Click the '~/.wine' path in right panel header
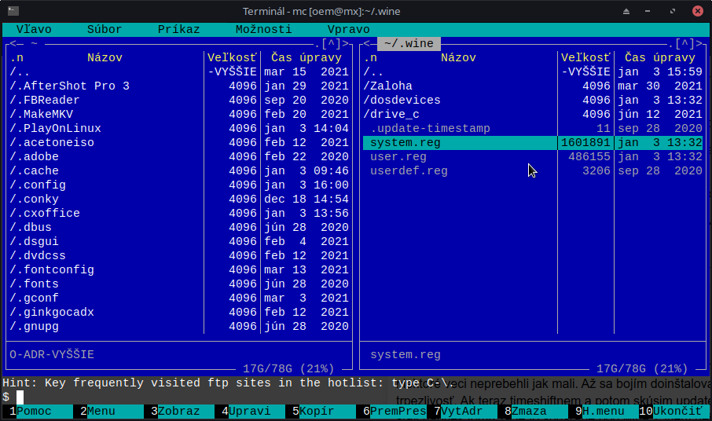The width and height of the screenshot is (712, 421). 409,43
